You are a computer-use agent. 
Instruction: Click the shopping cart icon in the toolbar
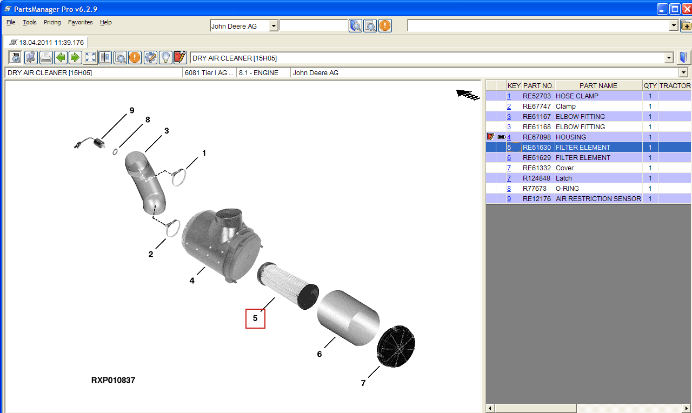pyautogui.click(x=31, y=57)
